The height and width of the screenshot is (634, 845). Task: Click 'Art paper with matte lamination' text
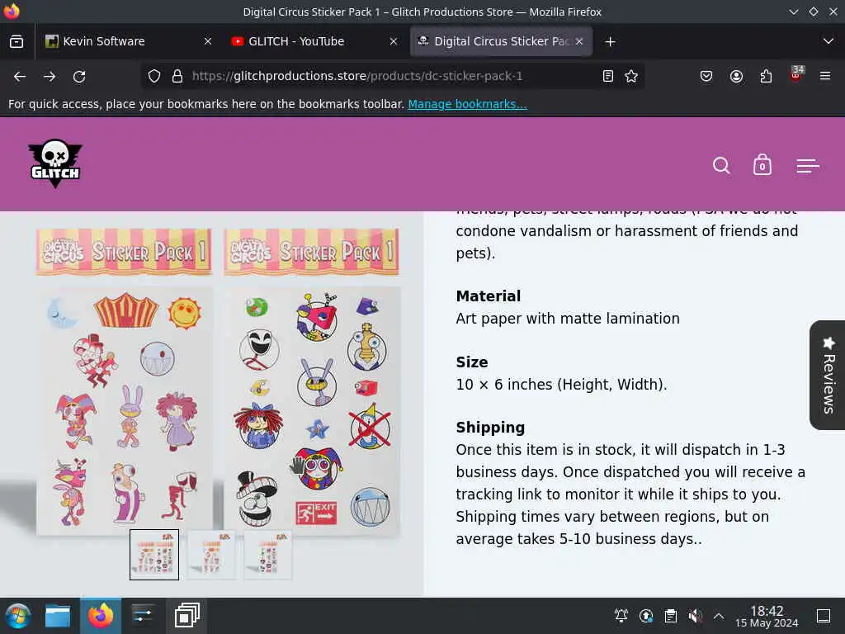[568, 319]
